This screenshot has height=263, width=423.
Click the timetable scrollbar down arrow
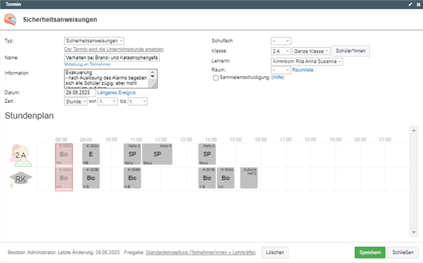(x=414, y=233)
